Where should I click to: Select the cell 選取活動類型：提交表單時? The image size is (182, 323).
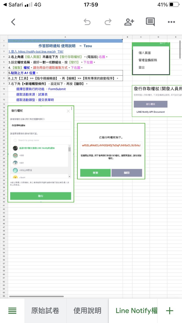click(65, 100)
